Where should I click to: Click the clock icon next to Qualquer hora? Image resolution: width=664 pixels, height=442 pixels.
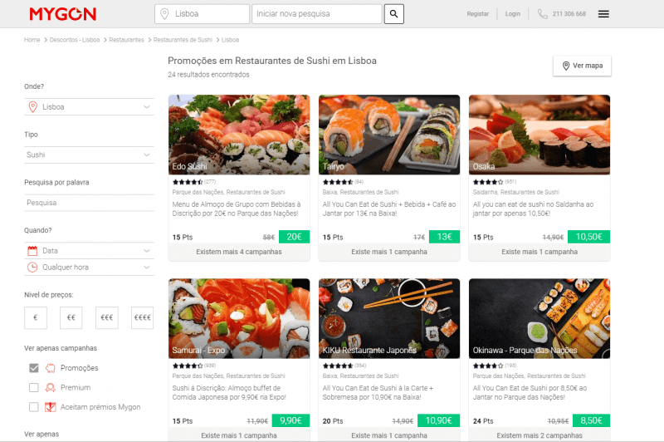pyautogui.click(x=32, y=268)
